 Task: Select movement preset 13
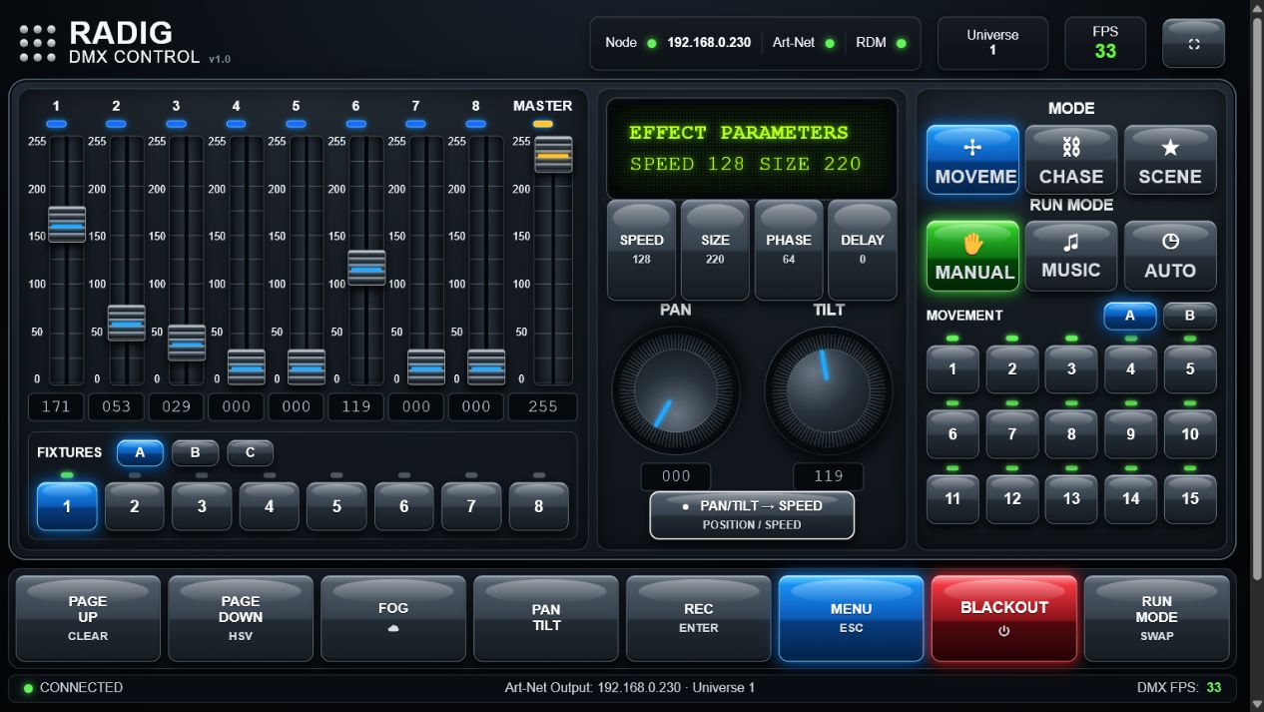[x=1070, y=498]
